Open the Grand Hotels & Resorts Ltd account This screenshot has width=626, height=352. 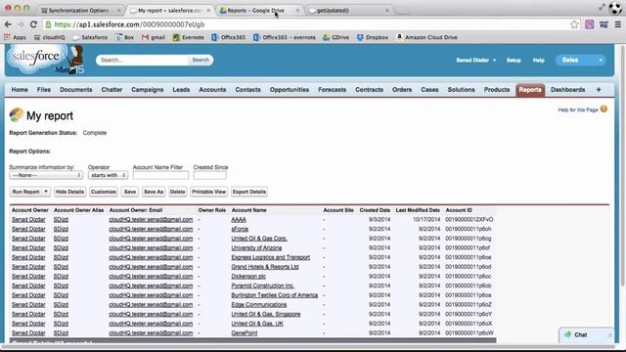coord(265,267)
